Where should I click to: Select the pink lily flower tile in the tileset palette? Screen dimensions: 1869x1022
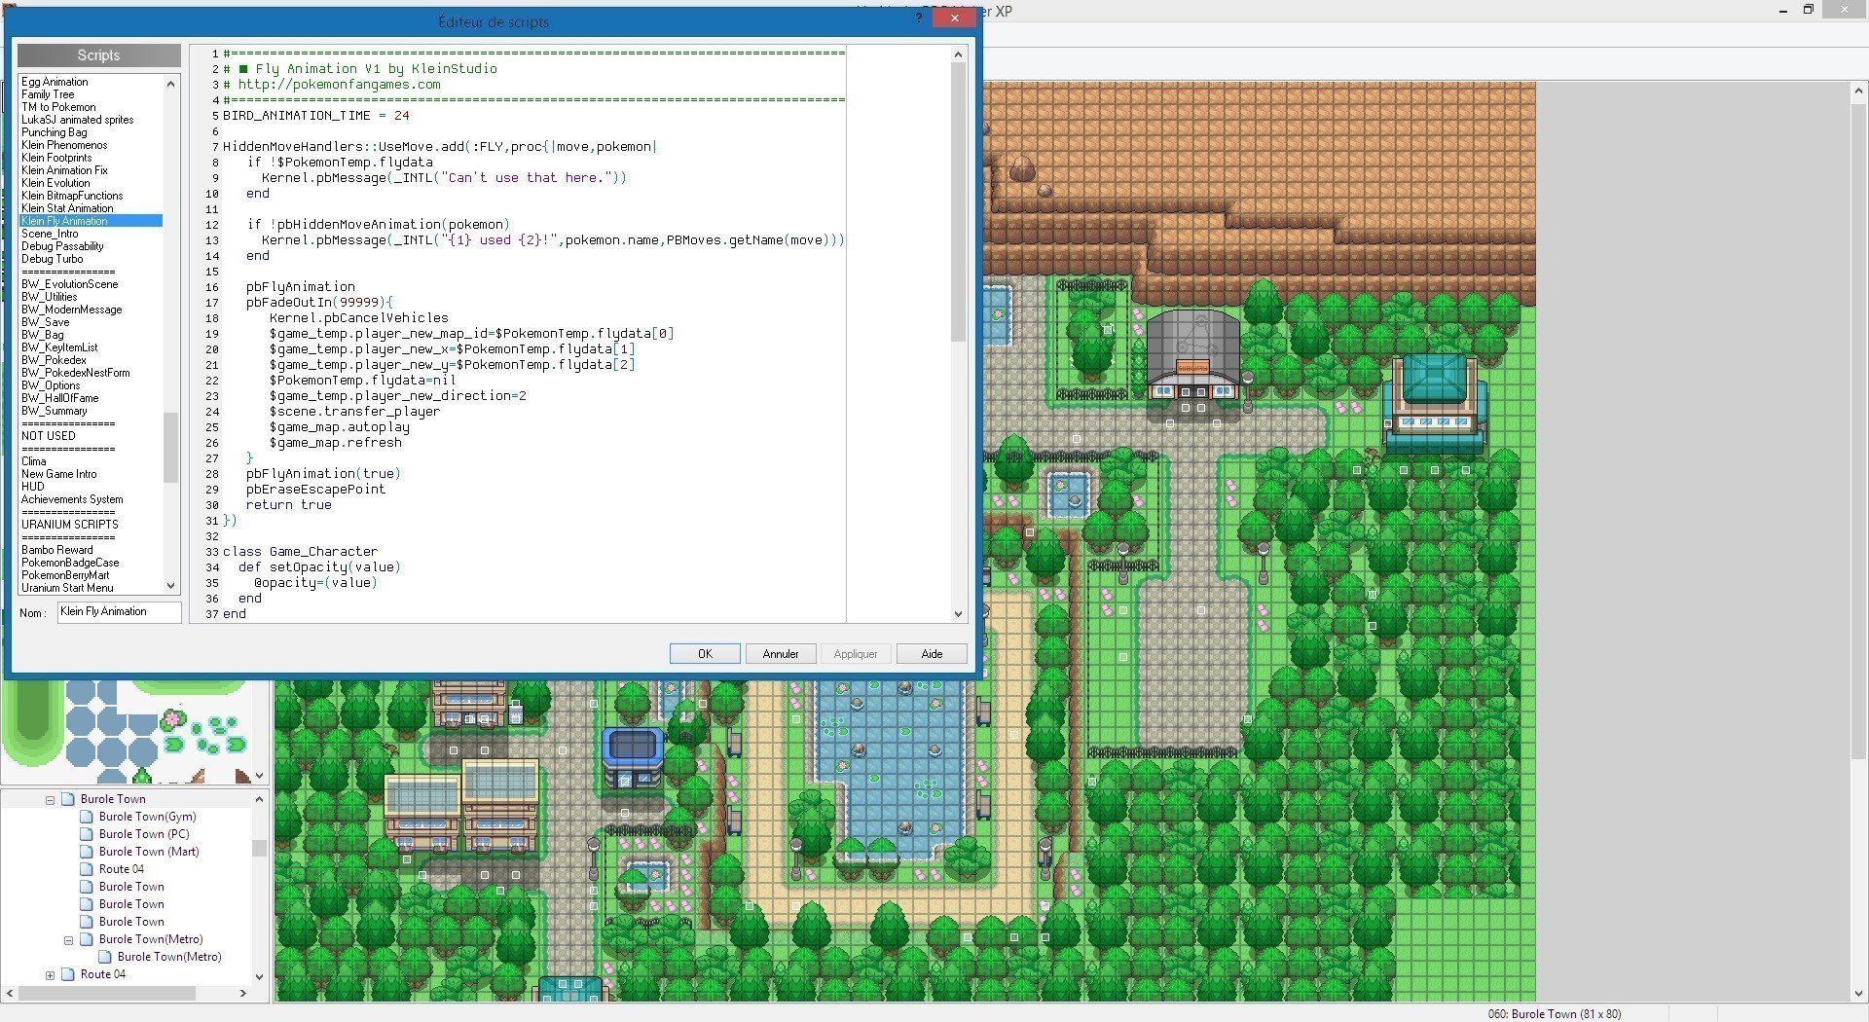173,719
